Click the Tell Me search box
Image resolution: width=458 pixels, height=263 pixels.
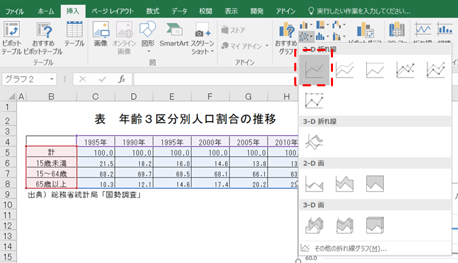pyautogui.click(x=360, y=12)
